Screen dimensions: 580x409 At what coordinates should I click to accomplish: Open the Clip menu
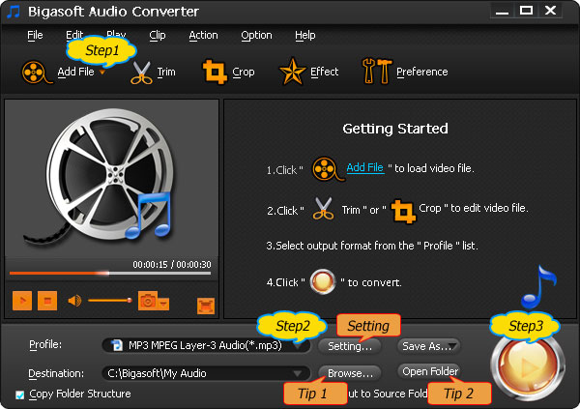pyautogui.click(x=158, y=35)
